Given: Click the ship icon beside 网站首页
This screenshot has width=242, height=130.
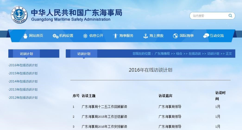Looking at the screenshot, I should tap(25, 36).
